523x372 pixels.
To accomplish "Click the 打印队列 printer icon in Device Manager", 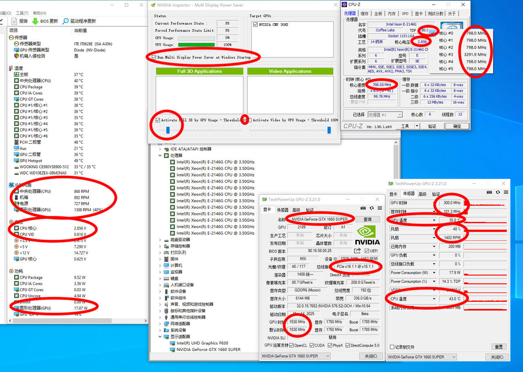I will coord(166,253).
